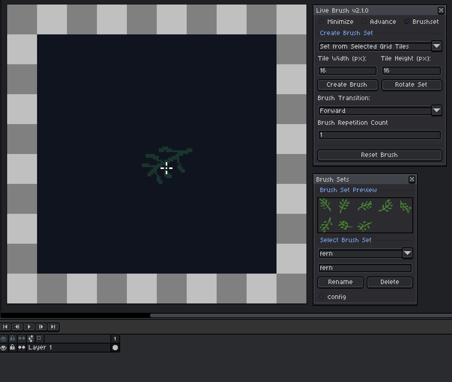Jump to the first frame
Image resolution: width=452 pixels, height=382 pixels.
coord(5,327)
